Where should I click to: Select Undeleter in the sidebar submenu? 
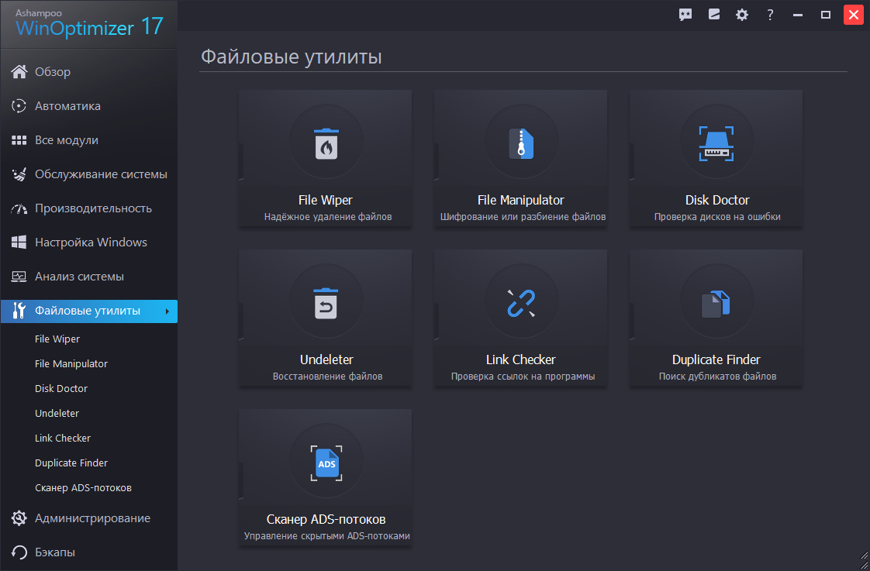click(x=57, y=414)
